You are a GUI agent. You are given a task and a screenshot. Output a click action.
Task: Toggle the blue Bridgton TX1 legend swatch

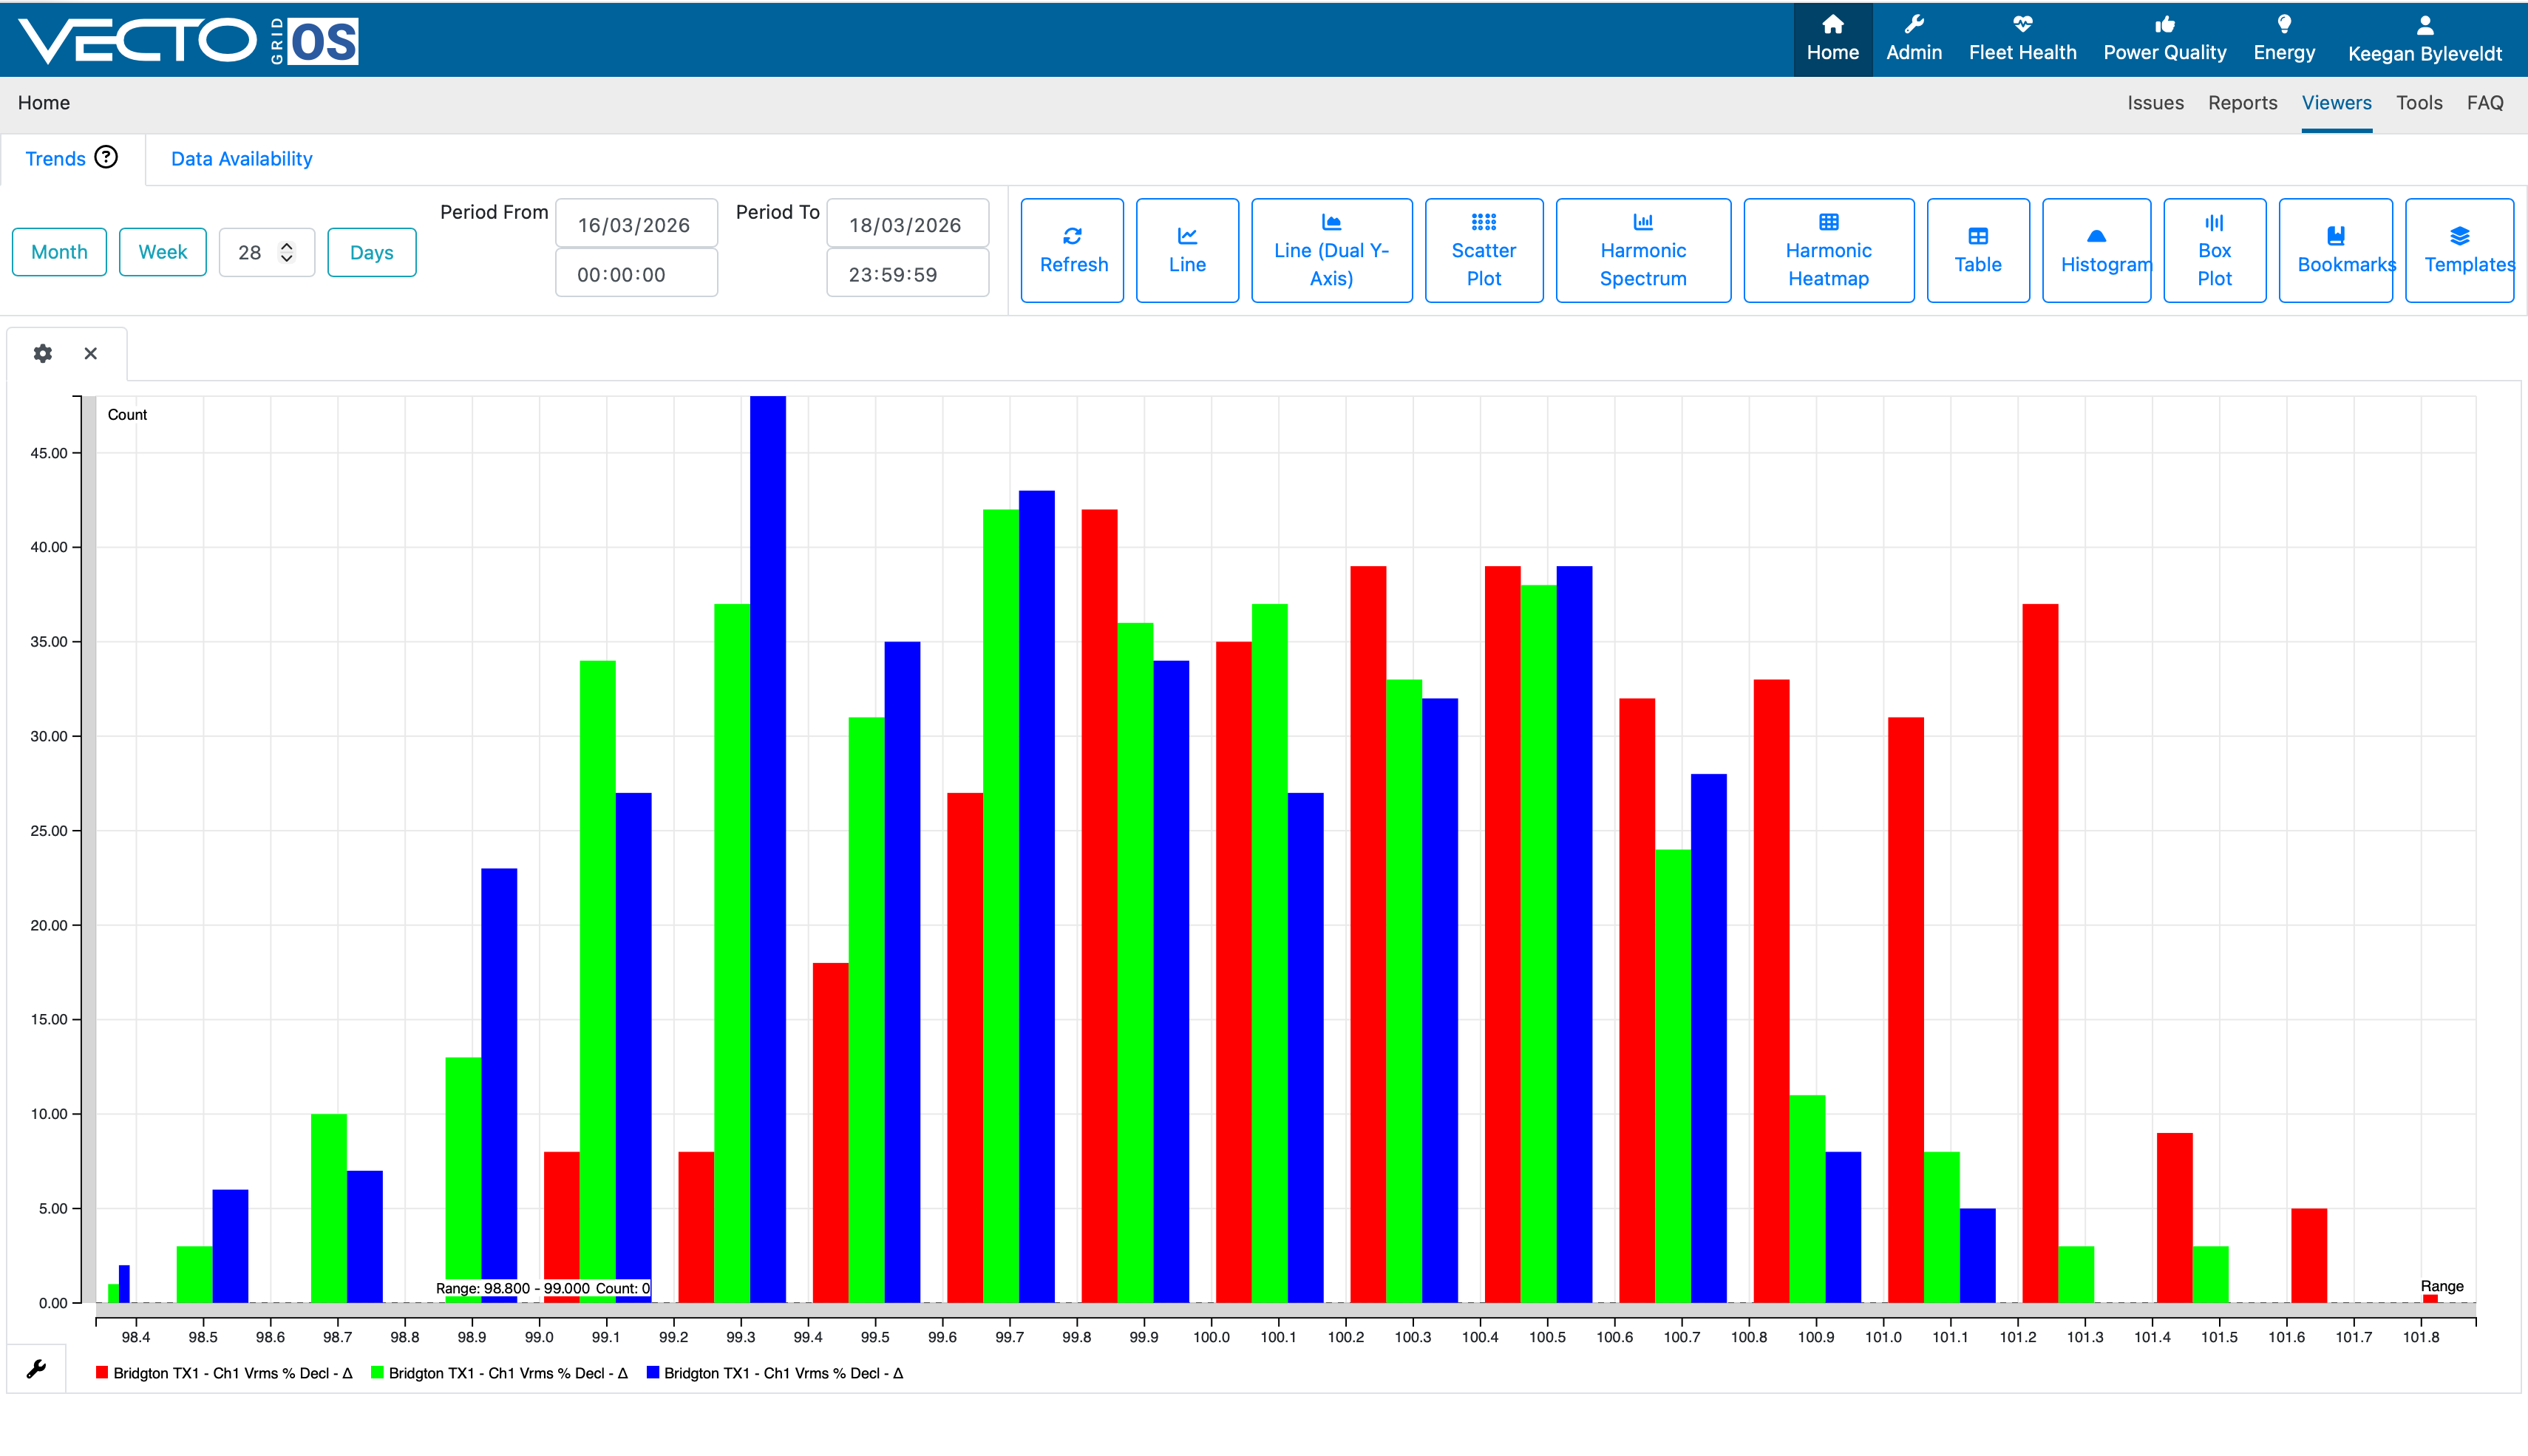click(x=652, y=1372)
